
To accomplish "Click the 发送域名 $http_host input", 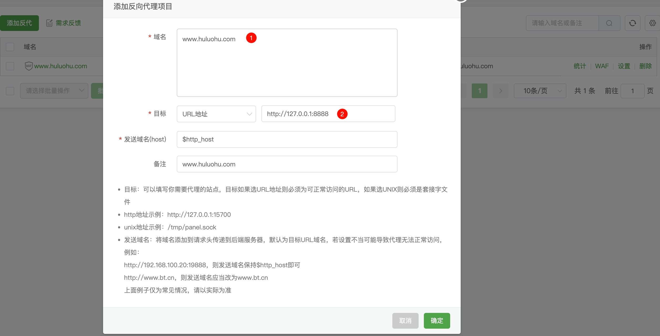I will coord(287,139).
